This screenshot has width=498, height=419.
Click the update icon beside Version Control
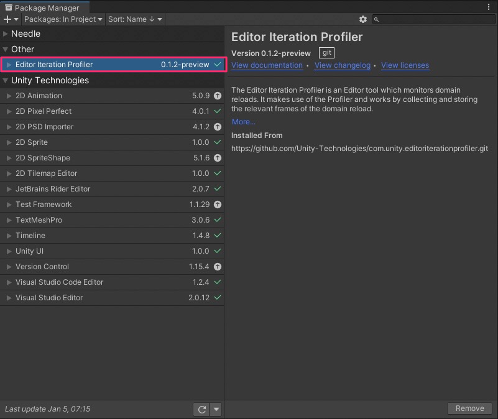[218, 267]
